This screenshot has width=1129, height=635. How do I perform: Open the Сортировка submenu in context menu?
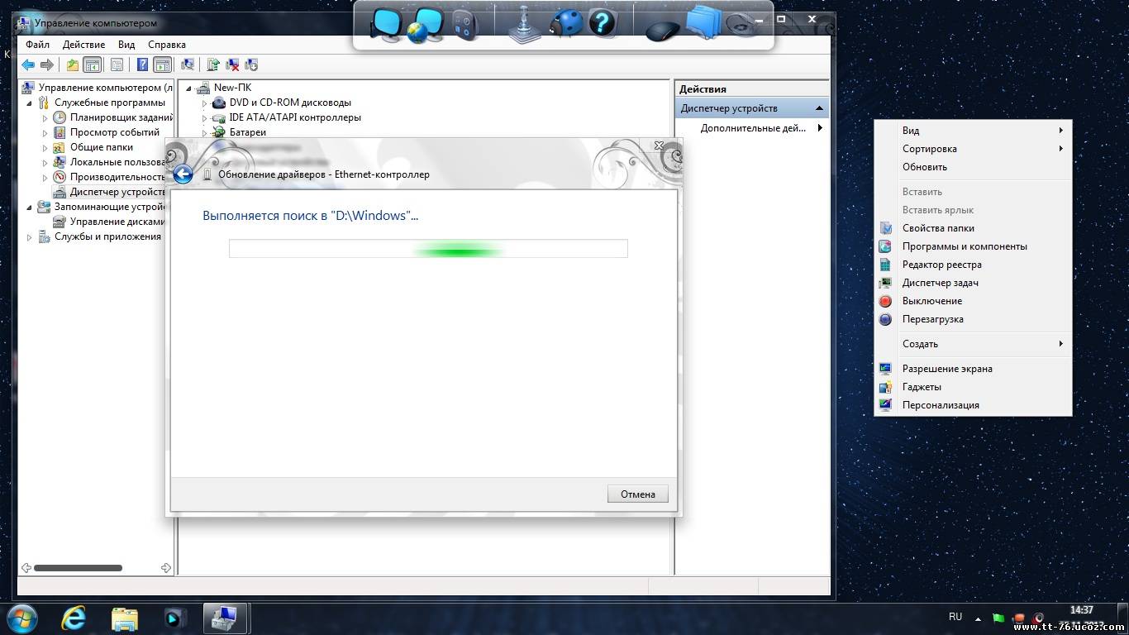[x=974, y=149]
